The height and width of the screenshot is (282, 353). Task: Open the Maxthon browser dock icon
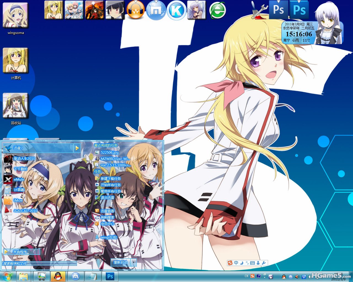pyautogui.click(x=156, y=10)
